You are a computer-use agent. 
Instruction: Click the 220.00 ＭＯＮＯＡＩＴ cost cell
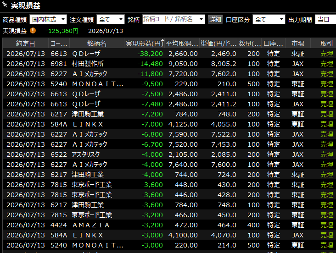(x=186, y=245)
